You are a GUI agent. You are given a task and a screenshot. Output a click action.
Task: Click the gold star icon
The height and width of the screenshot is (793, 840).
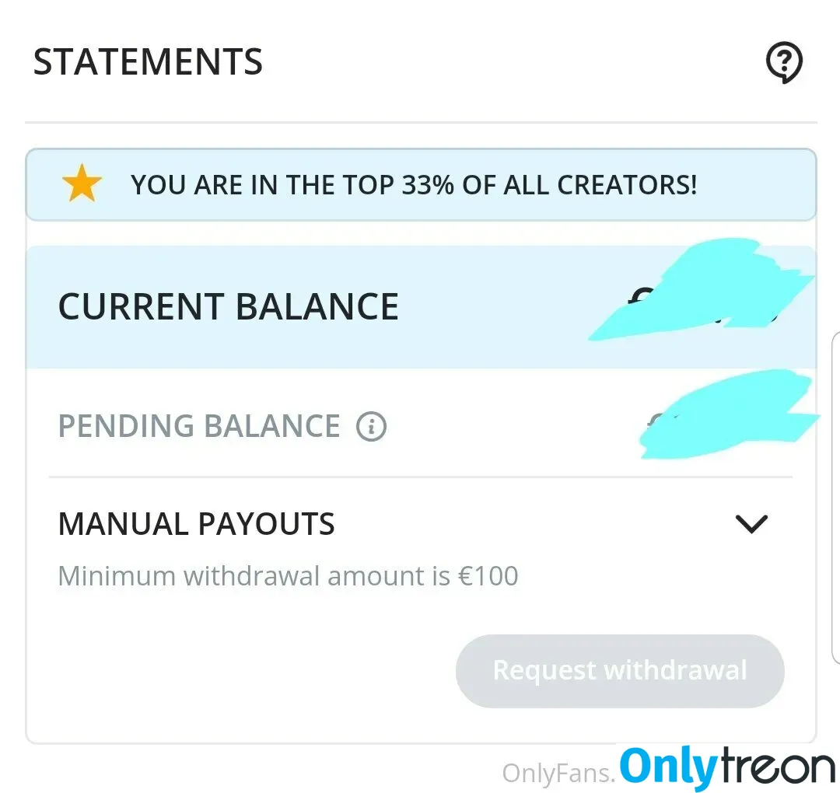(x=82, y=183)
